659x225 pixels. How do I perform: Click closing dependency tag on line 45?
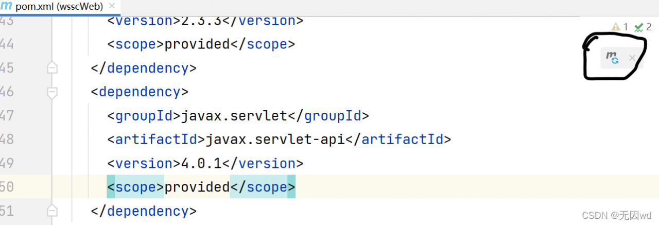tap(144, 68)
